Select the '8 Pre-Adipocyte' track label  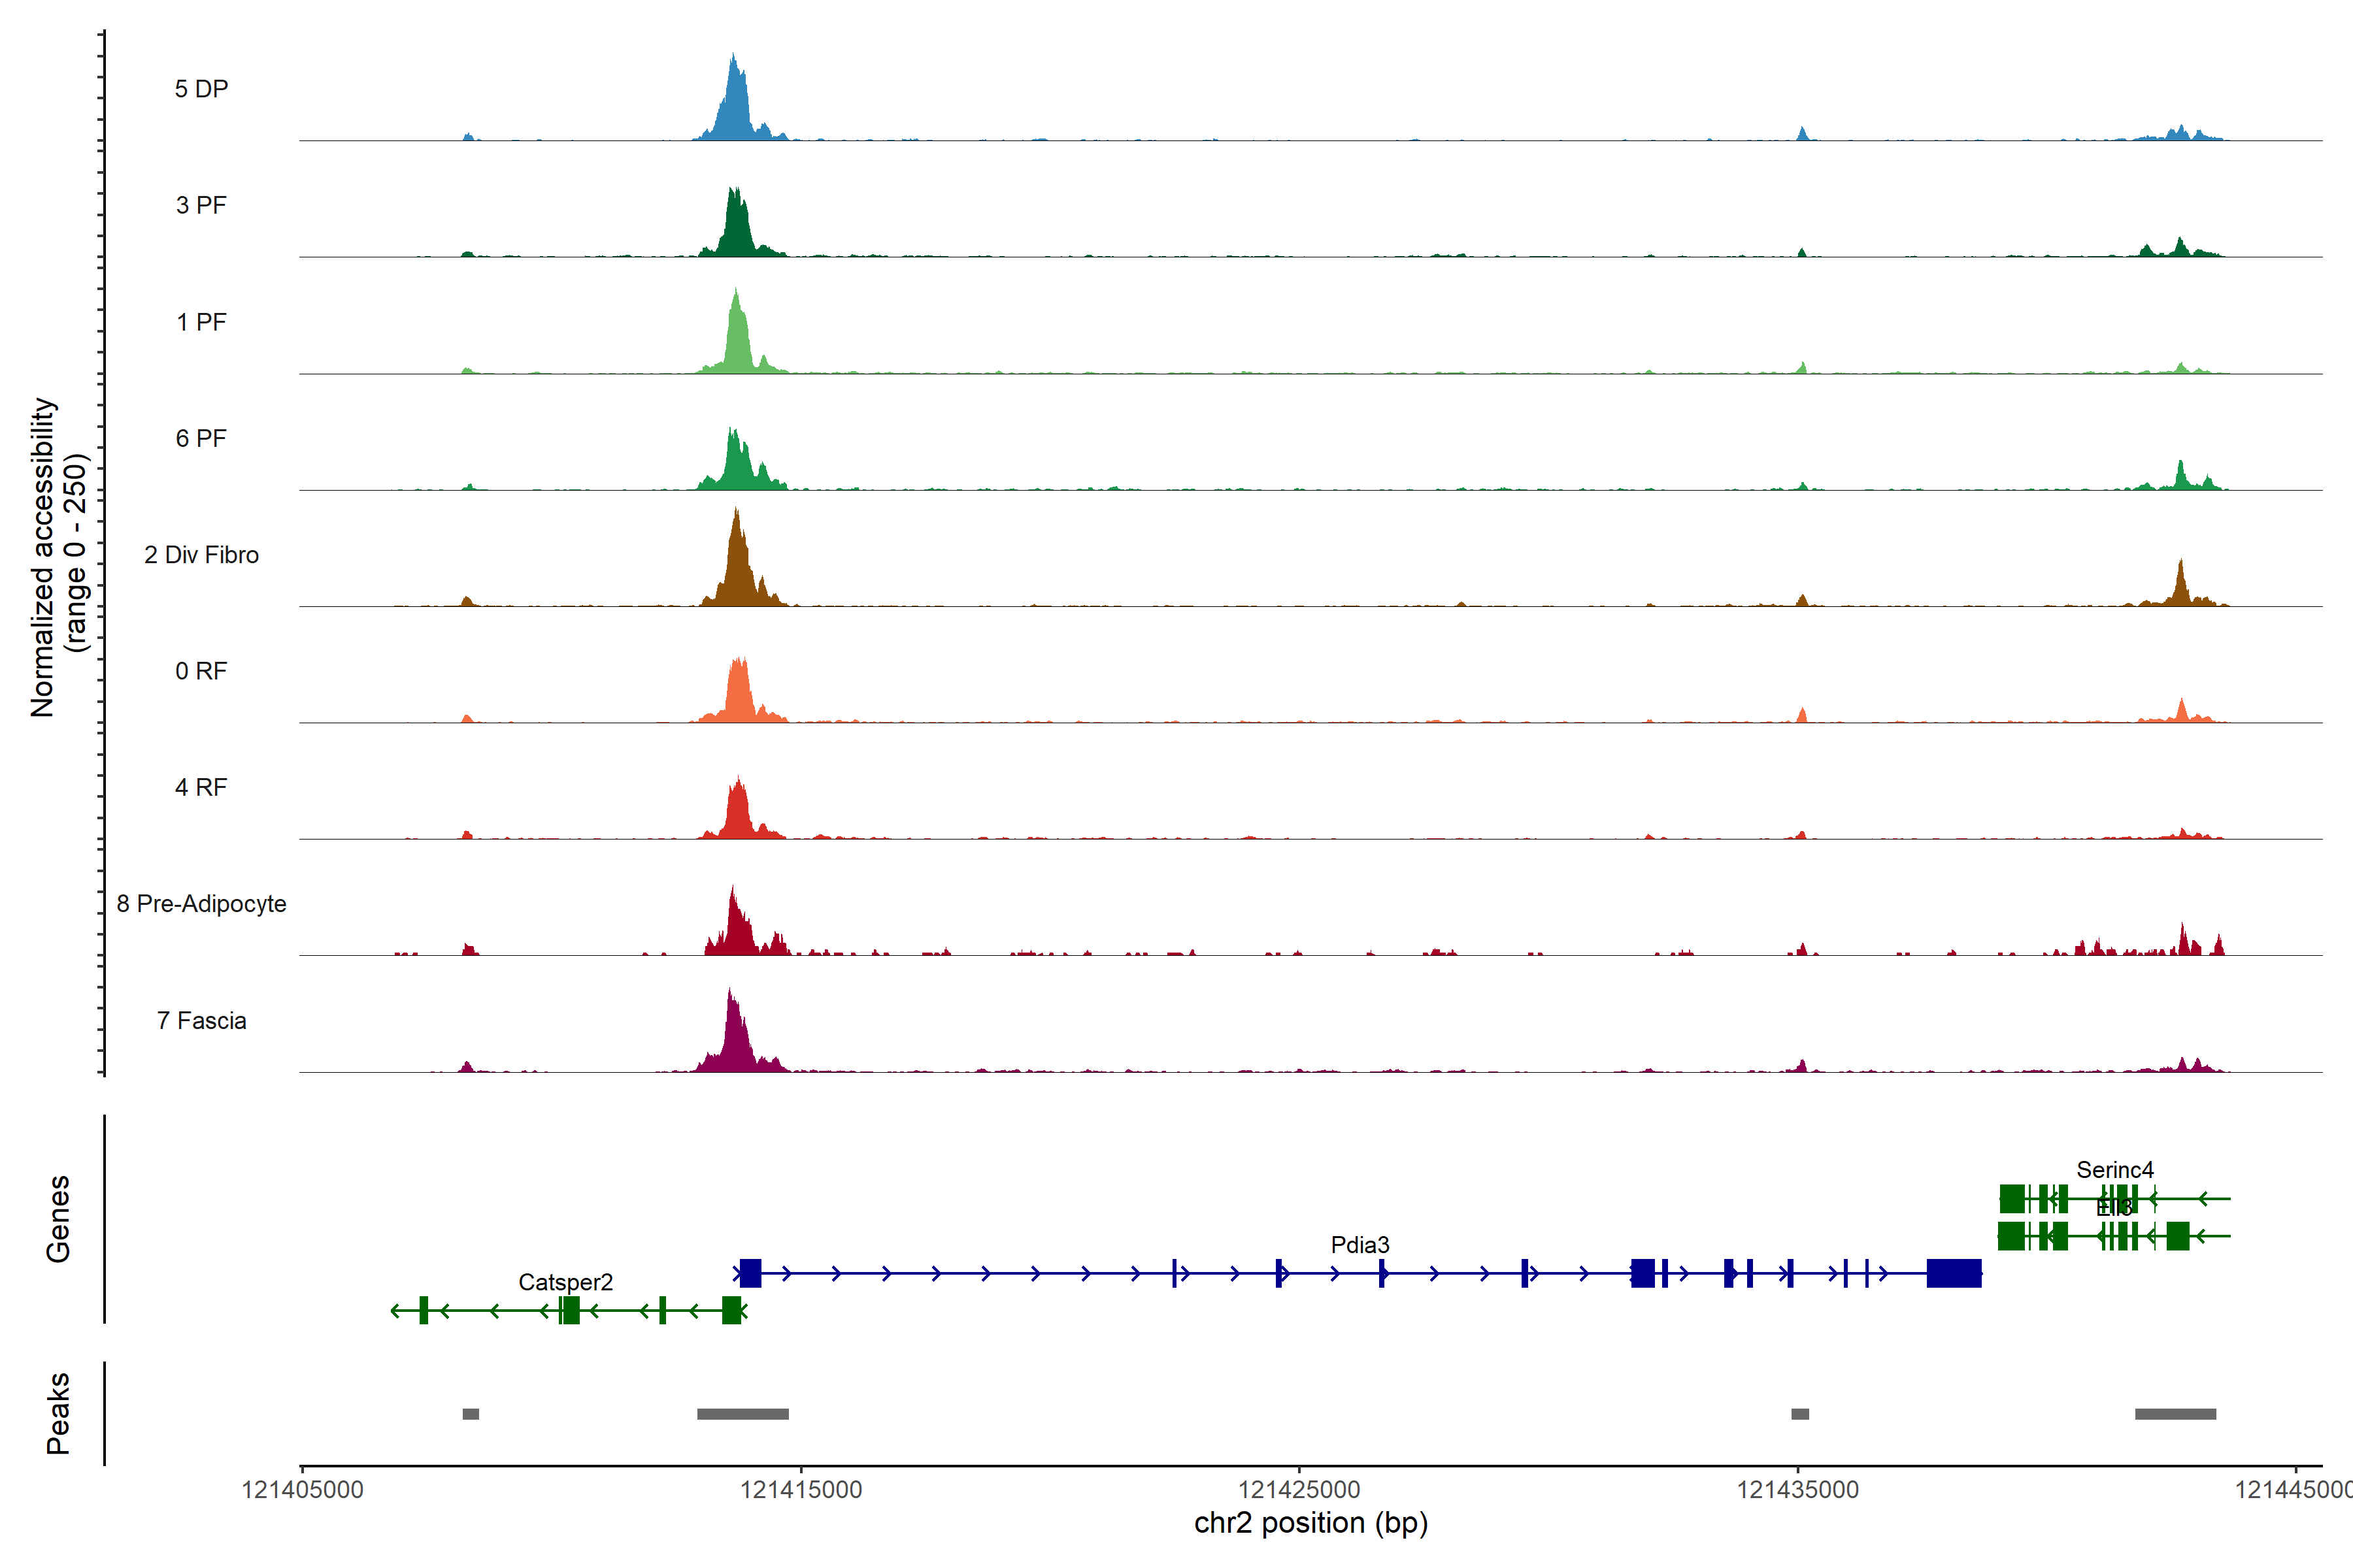(x=201, y=904)
